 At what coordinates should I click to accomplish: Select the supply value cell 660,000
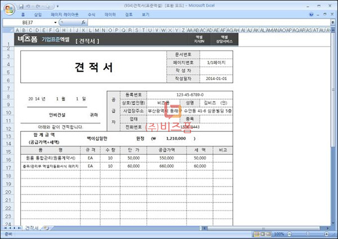(x=167, y=166)
